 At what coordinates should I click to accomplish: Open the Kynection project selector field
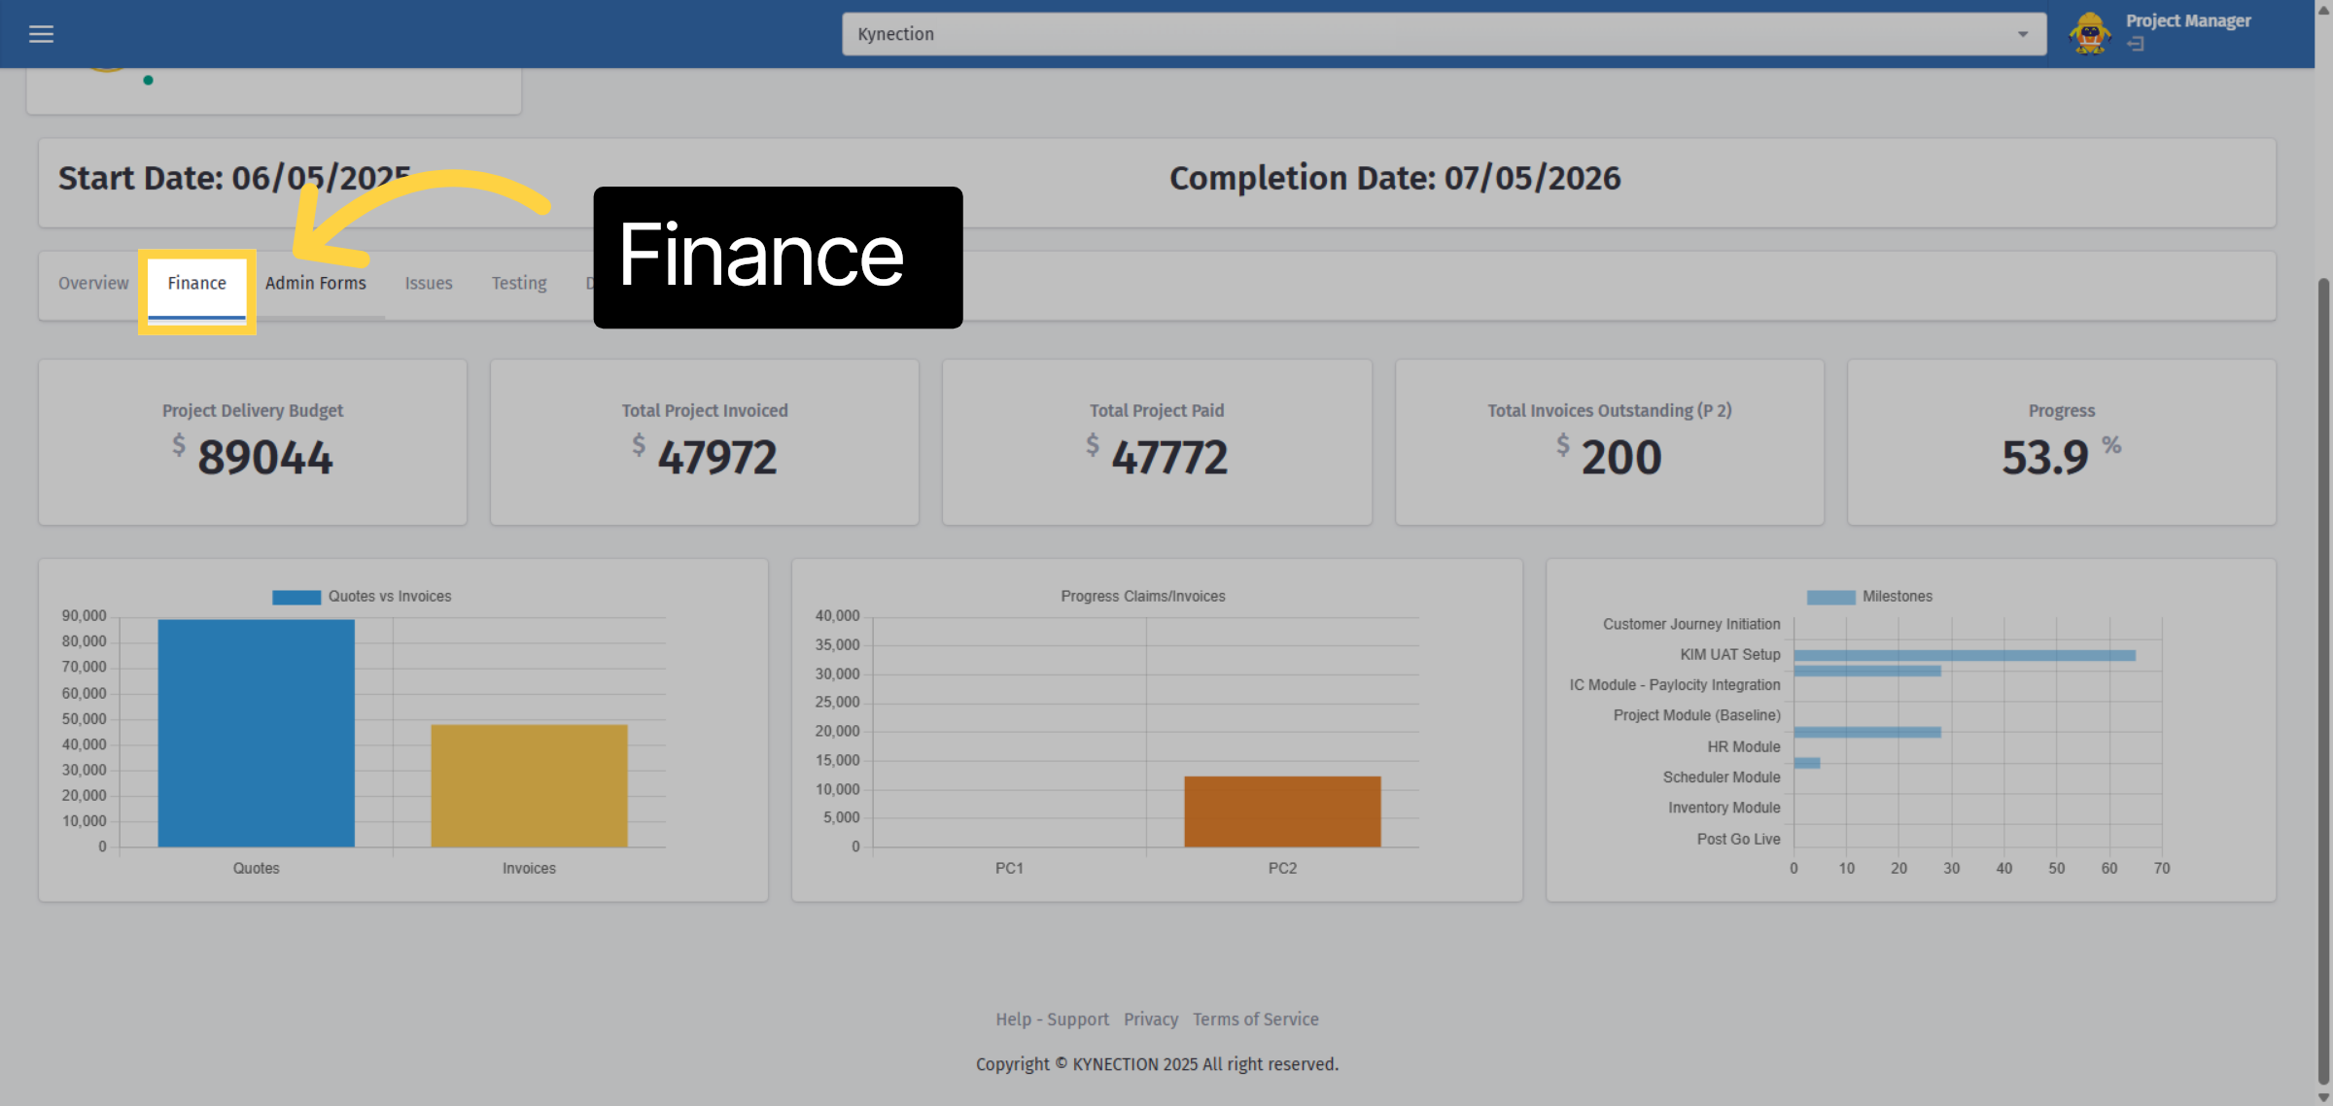[x=1444, y=34]
